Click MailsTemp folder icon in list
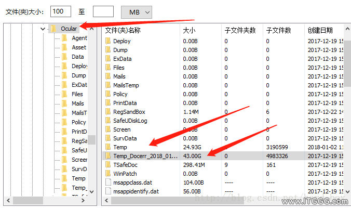 pyautogui.click(x=108, y=85)
